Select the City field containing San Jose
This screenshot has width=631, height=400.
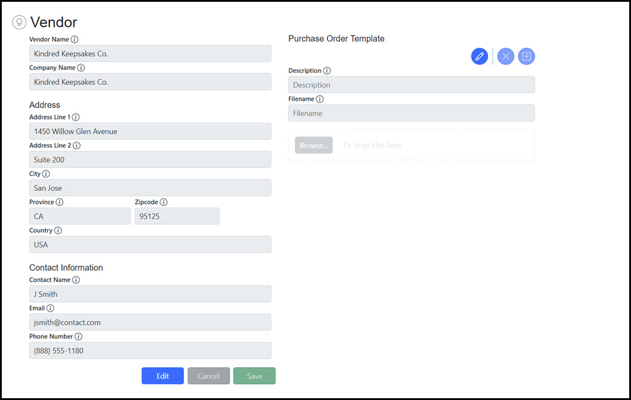click(x=150, y=188)
